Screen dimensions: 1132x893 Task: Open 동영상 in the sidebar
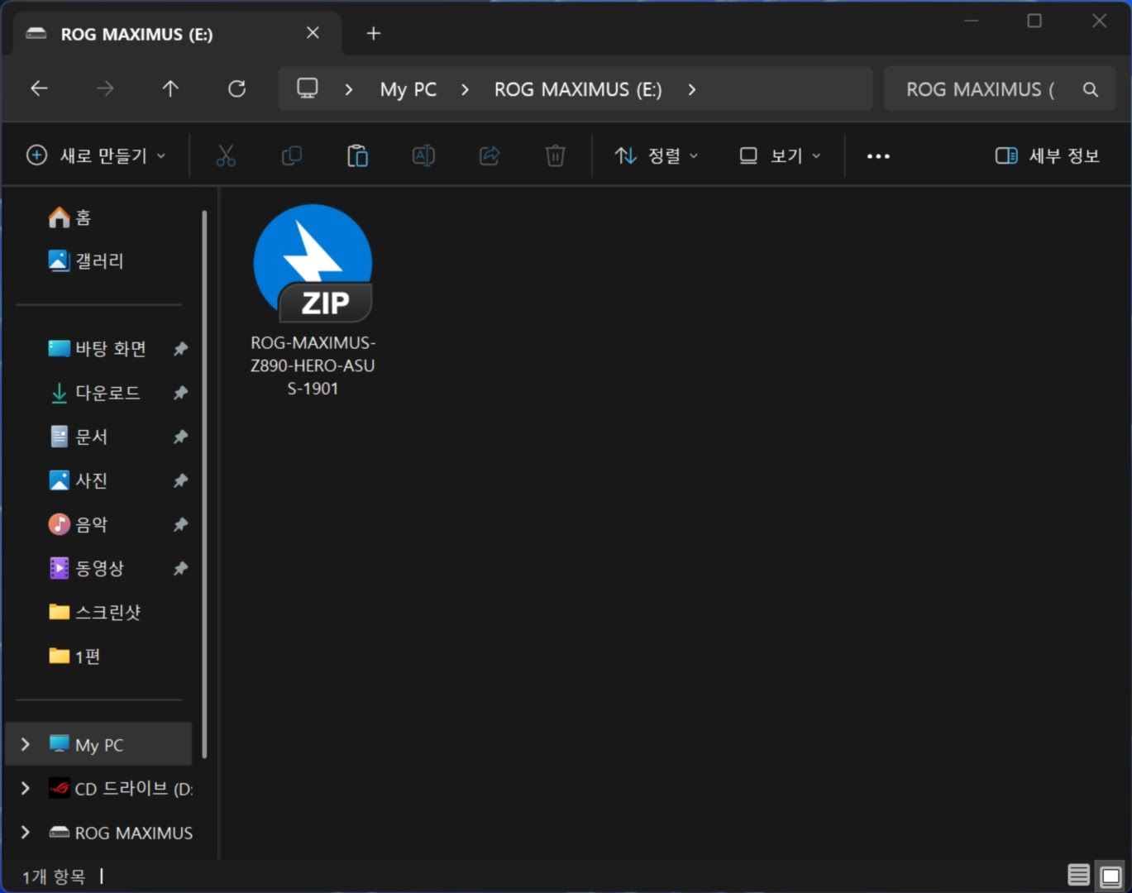(x=86, y=568)
